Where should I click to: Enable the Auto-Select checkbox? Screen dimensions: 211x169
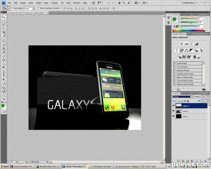(x=12, y=8)
